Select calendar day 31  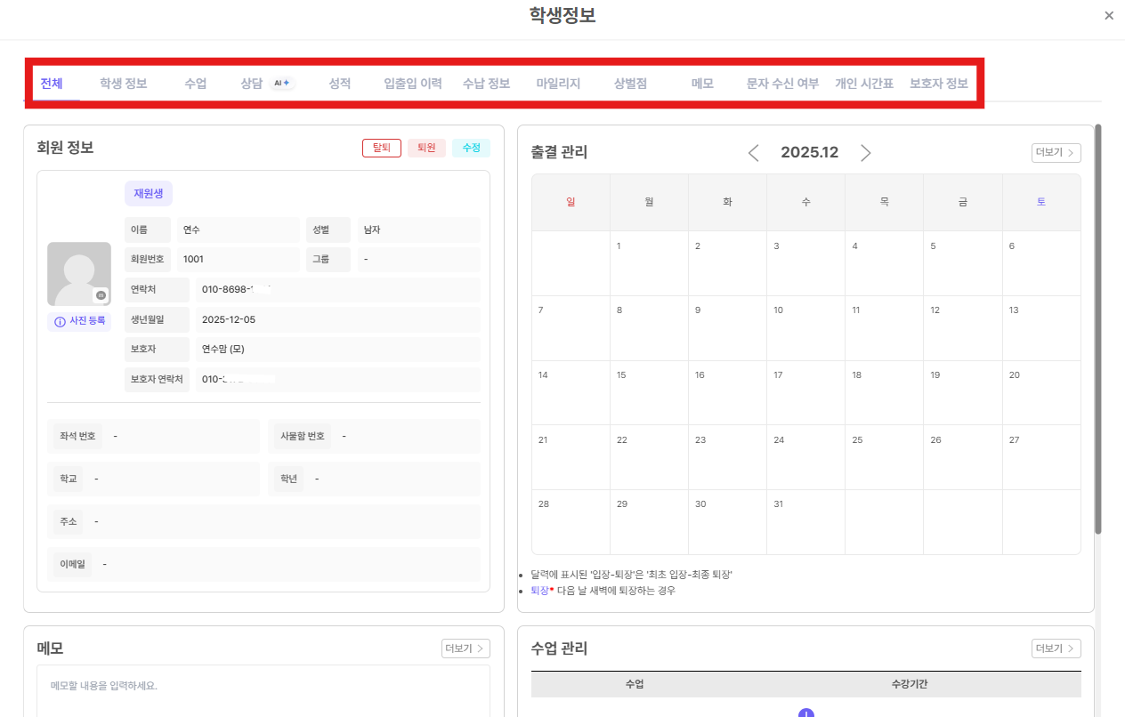click(805, 521)
